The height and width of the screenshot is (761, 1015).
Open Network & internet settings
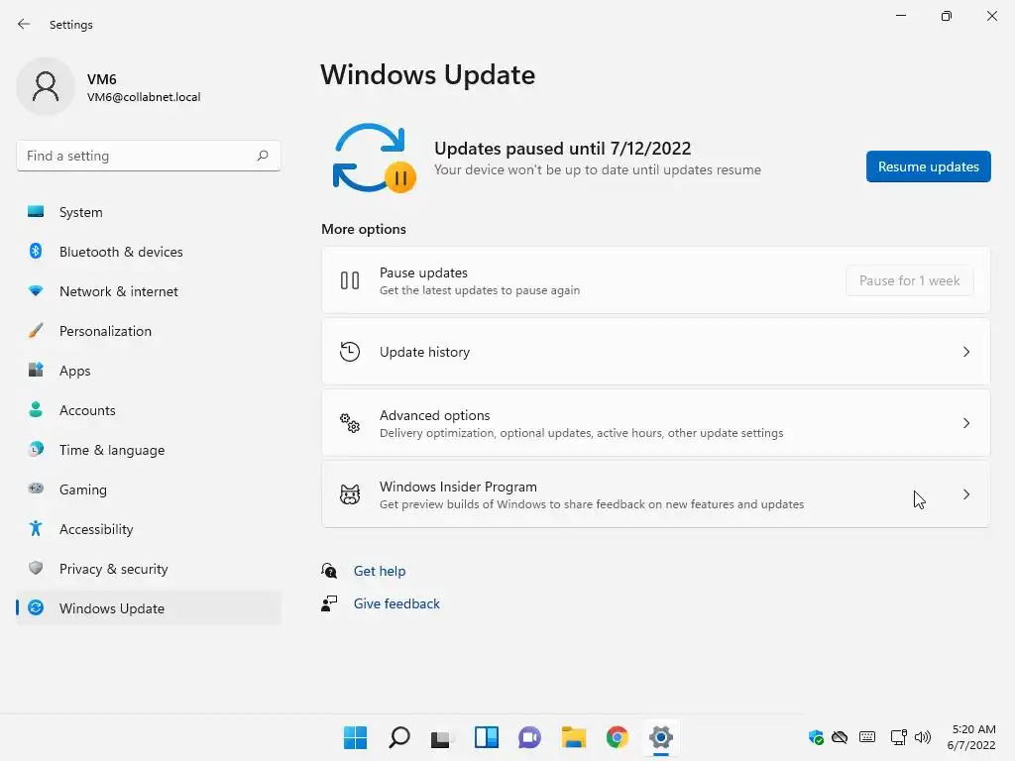[149, 291]
